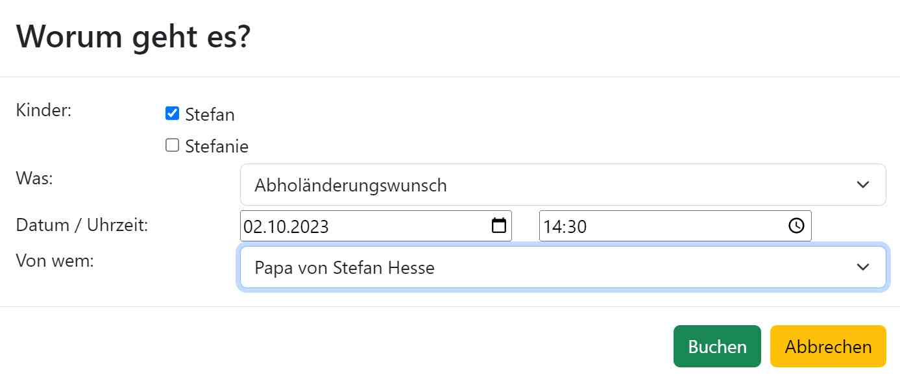Check the Stefanie checkbox
The height and width of the screenshot is (379, 900).
click(171, 144)
